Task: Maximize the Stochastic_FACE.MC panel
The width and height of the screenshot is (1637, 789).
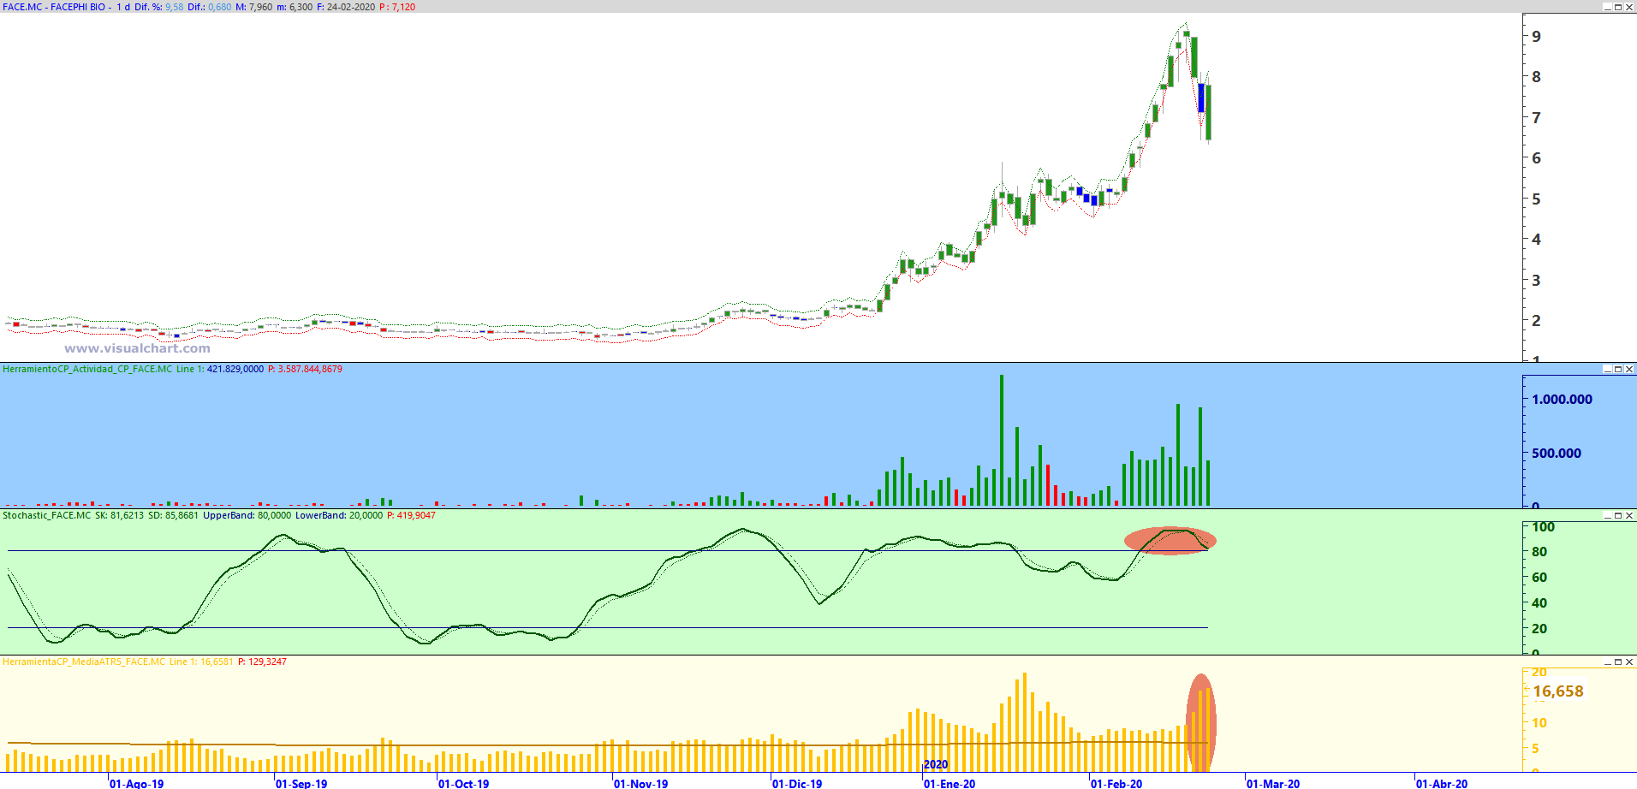Action: pos(1618,516)
